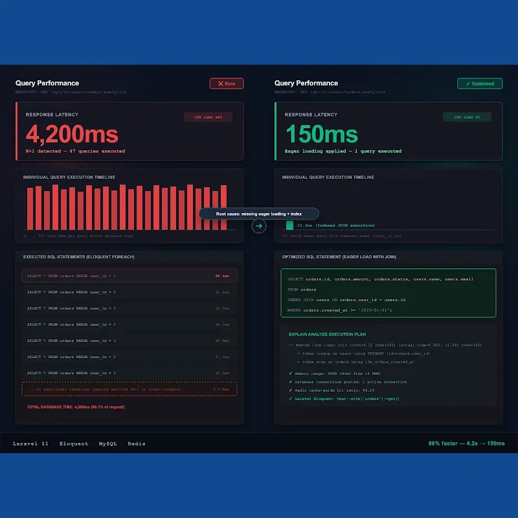This screenshot has height=518, width=518.
Task: Click 'Database connections pooled: 1 active connection'
Action: tap(348, 382)
